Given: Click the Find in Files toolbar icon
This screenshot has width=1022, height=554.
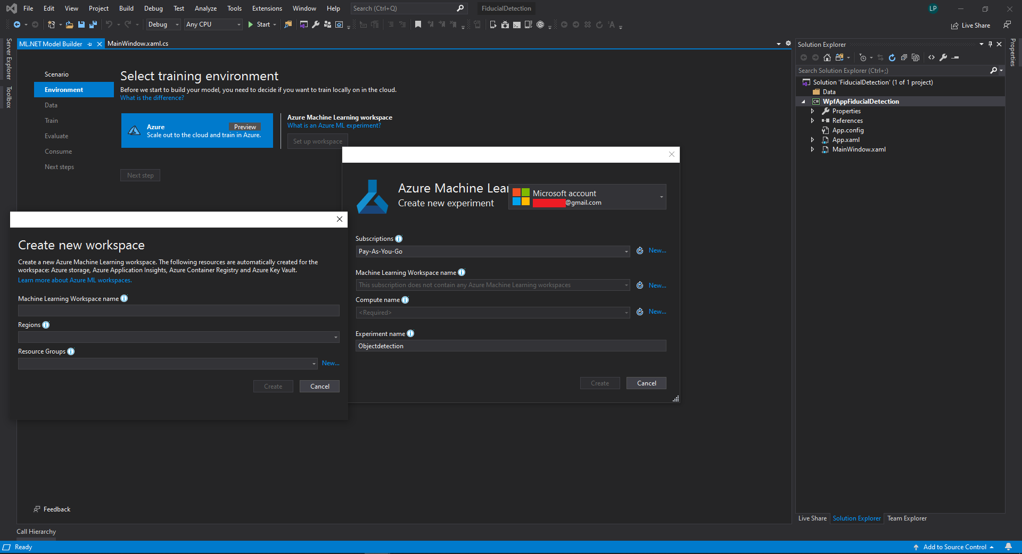Looking at the screenshot, I should coord(288,24).
